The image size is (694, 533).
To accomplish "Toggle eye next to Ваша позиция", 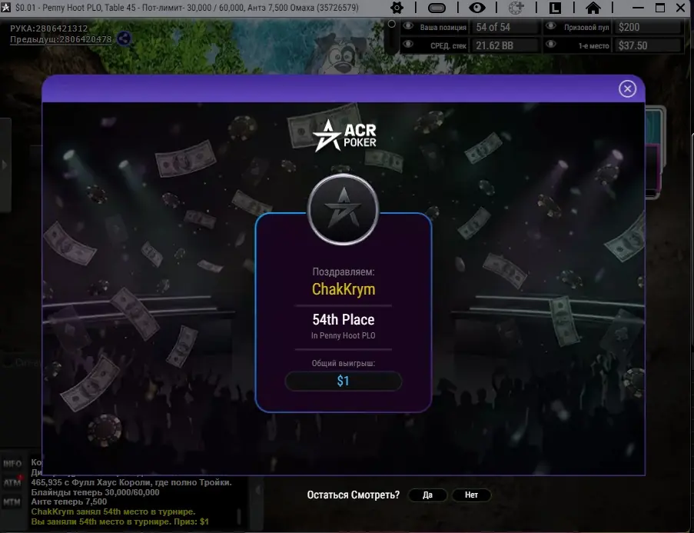I will [408, 26].
